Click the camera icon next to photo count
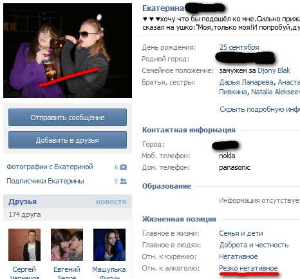Image resolution: width=300 pixels, height=279 pixels. click(123, 167)
